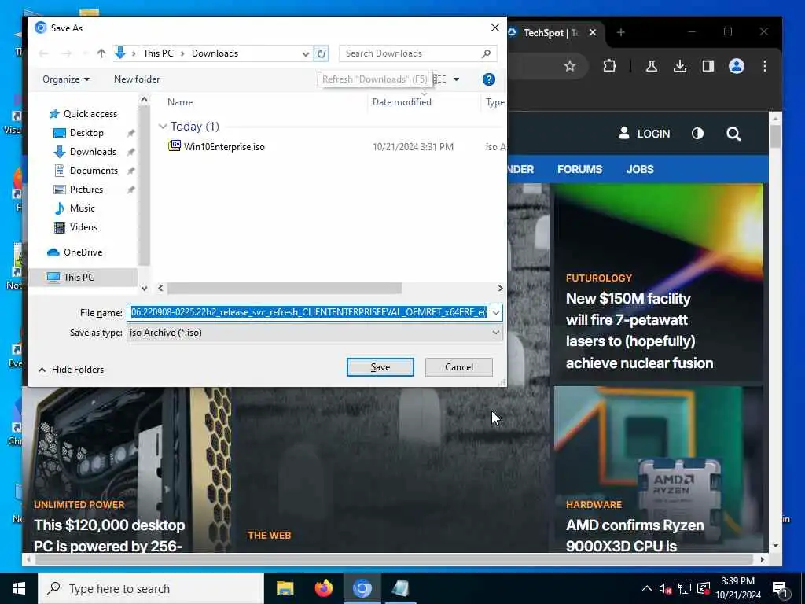The width and height of the screenshot is (805, 604).
Task: Toggle Chrome side panel icon
Action: 708,66
